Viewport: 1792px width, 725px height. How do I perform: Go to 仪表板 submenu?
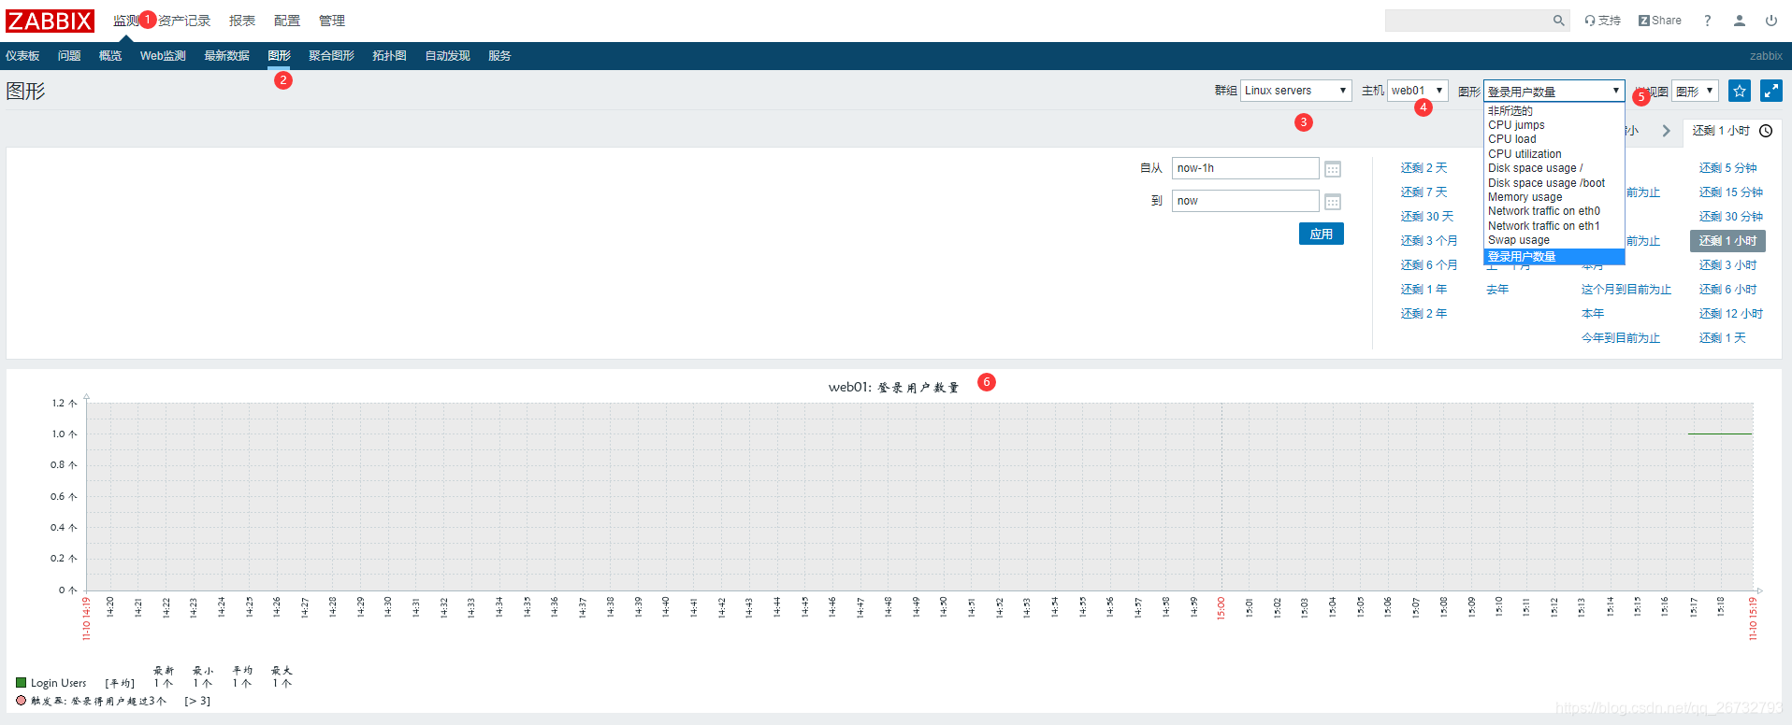pyautogui.click(x=22, y=56)
